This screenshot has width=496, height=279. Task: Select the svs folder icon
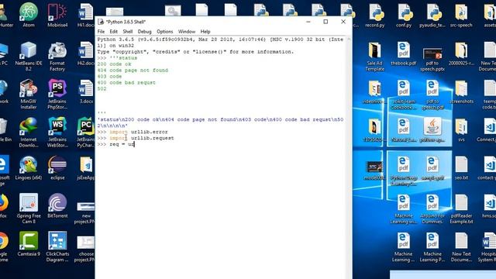tap(461, 129)
